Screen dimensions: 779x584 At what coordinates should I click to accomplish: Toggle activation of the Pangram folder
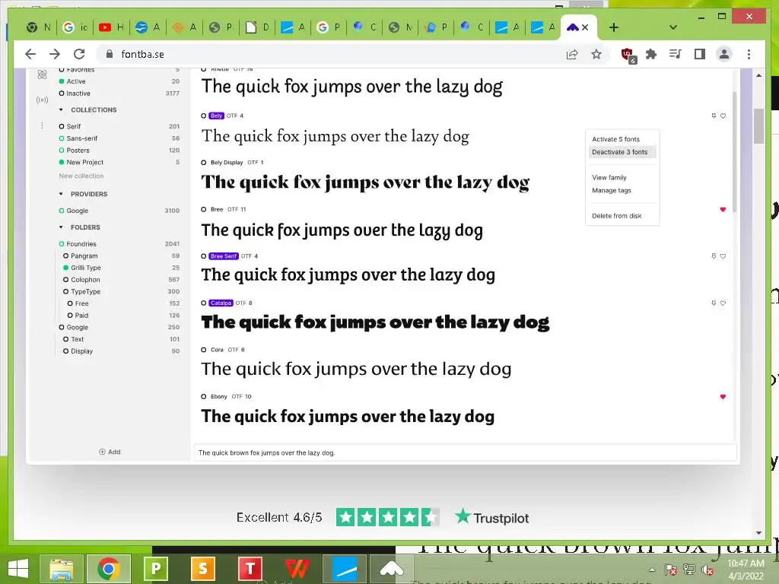65,255
